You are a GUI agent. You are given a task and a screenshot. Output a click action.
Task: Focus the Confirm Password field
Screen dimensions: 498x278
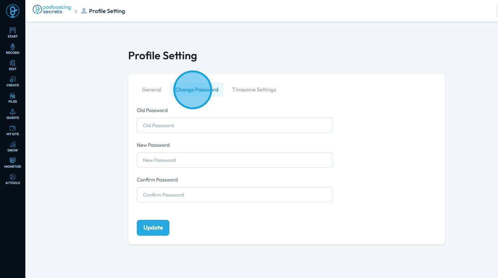[235, 195]
